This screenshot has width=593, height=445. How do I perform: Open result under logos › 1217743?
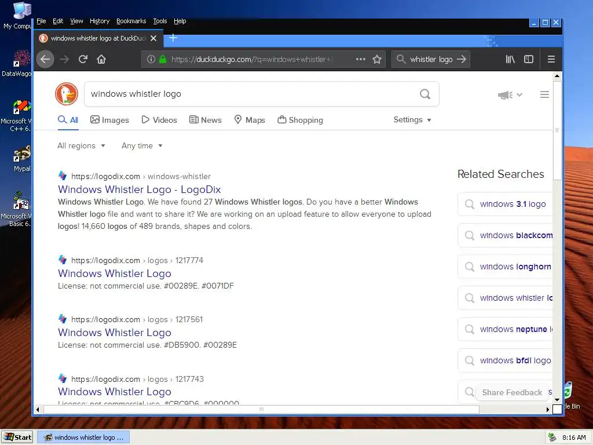coord(115,391)
